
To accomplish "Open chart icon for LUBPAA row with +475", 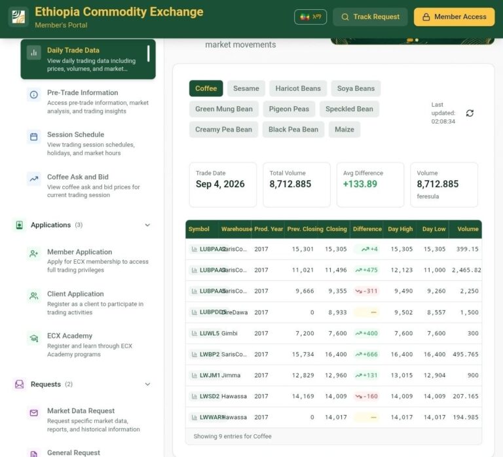I will coord(195,270).
